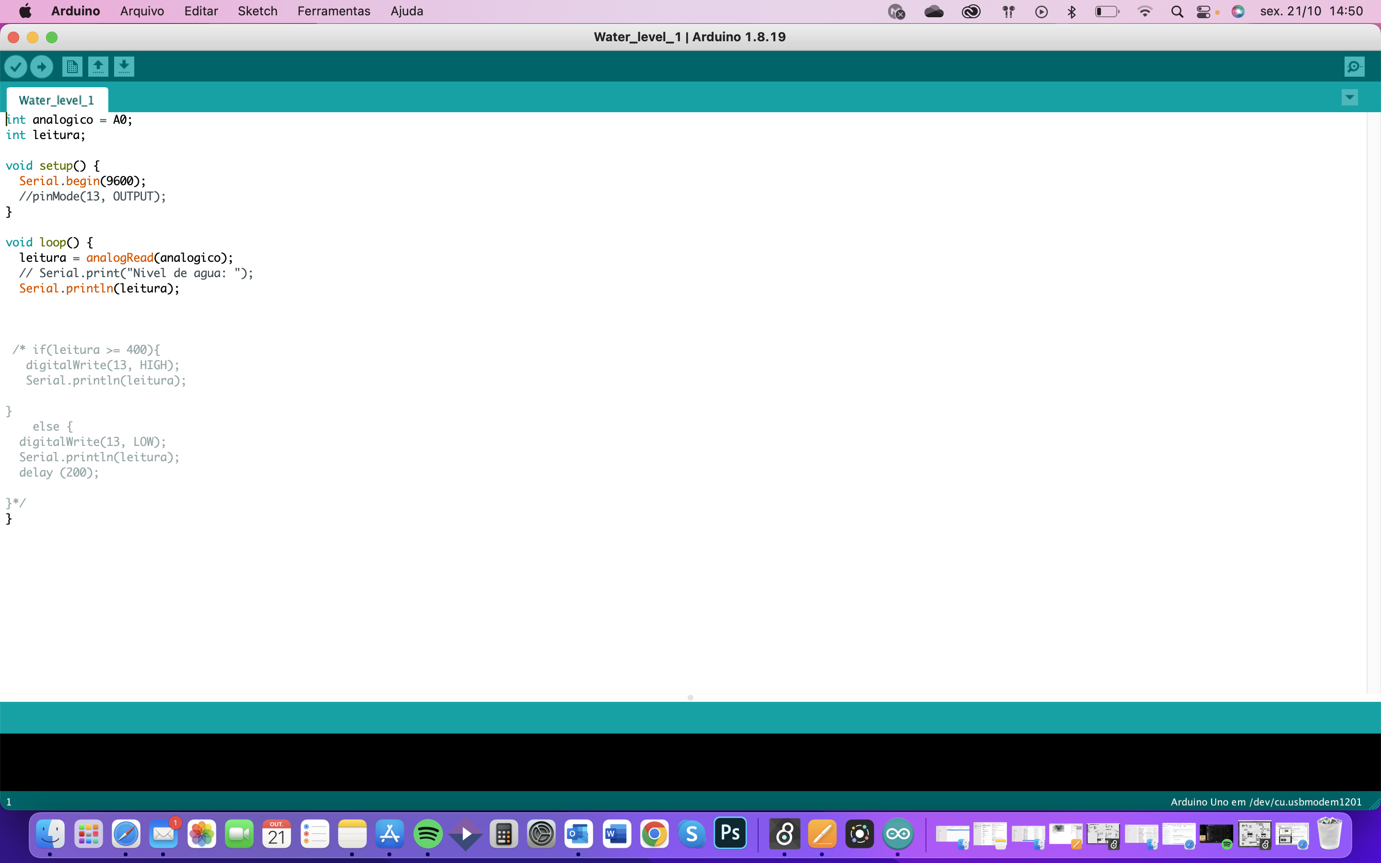This screenshot has height=863, width=1381.
Task: Click the 'void setup() {' line
Action: [x=52, y=165]
